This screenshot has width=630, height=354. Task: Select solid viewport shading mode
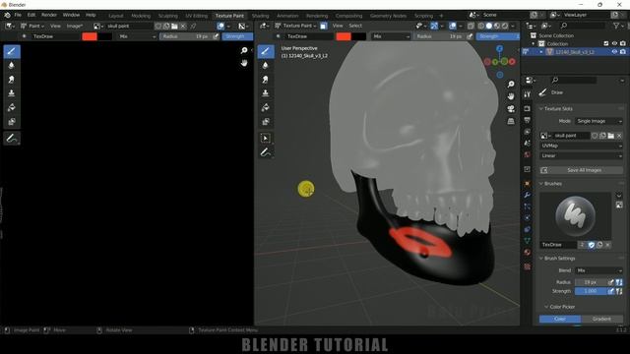coord(489,26)
